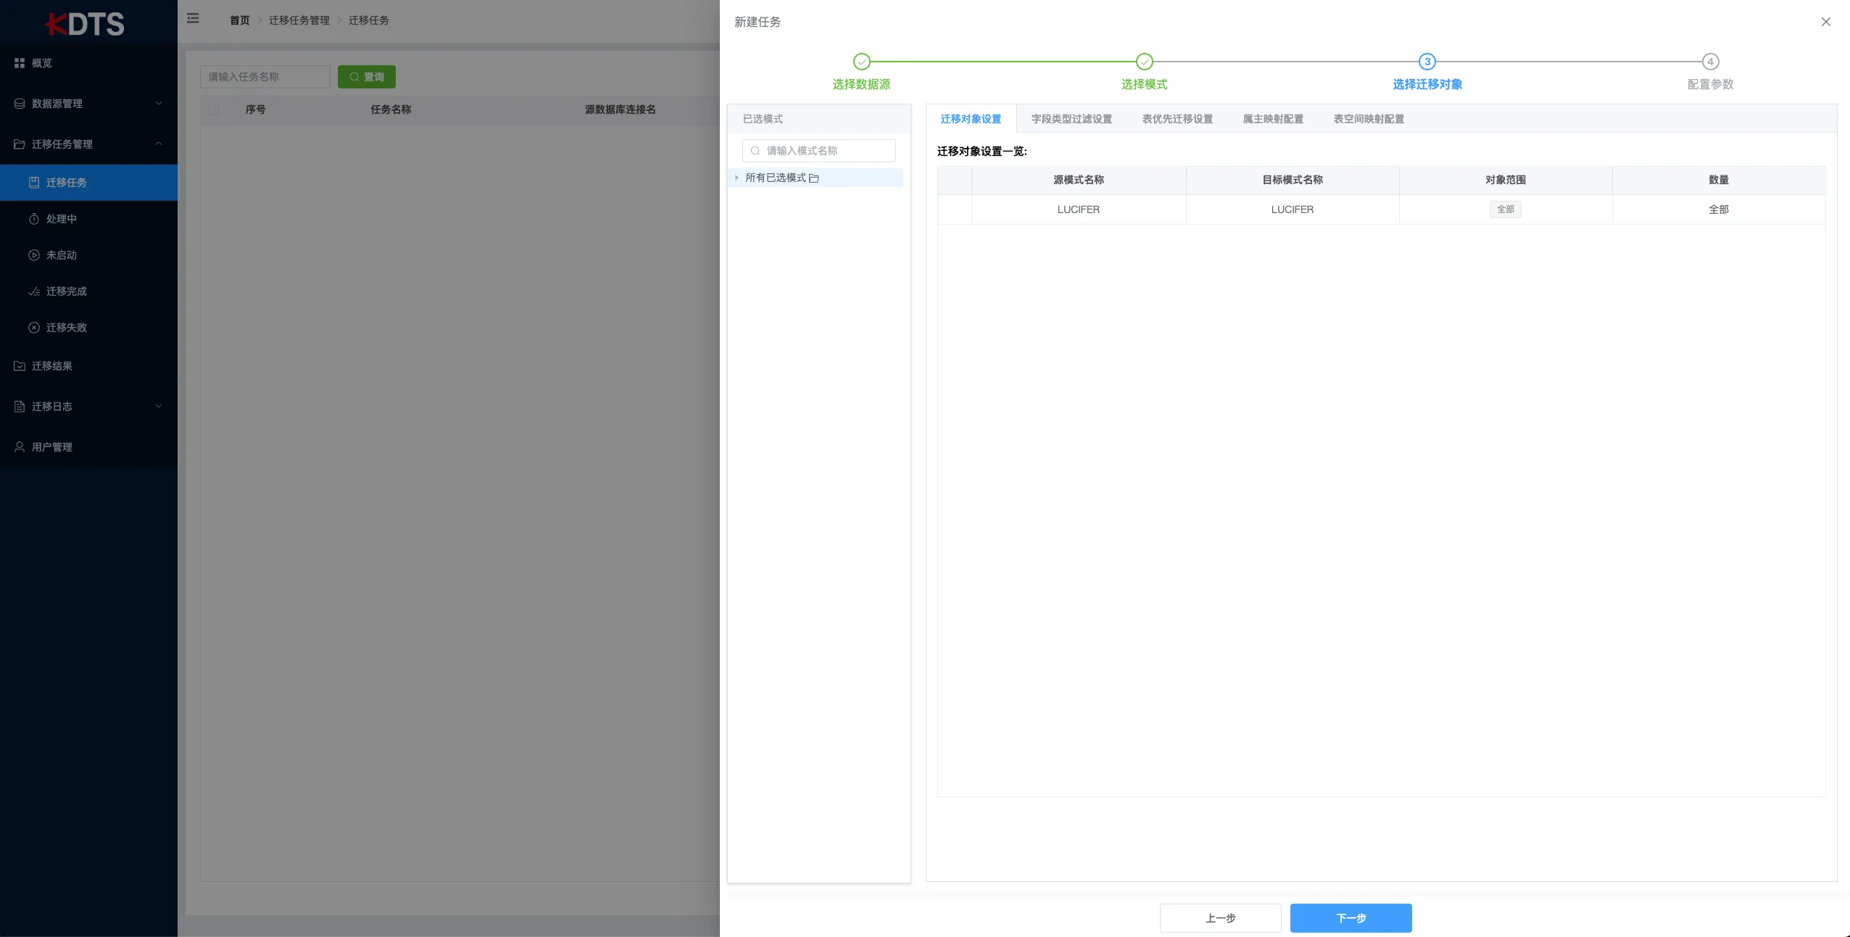Open the 概览 overview icon in sidebar

[x=20, y=63]
